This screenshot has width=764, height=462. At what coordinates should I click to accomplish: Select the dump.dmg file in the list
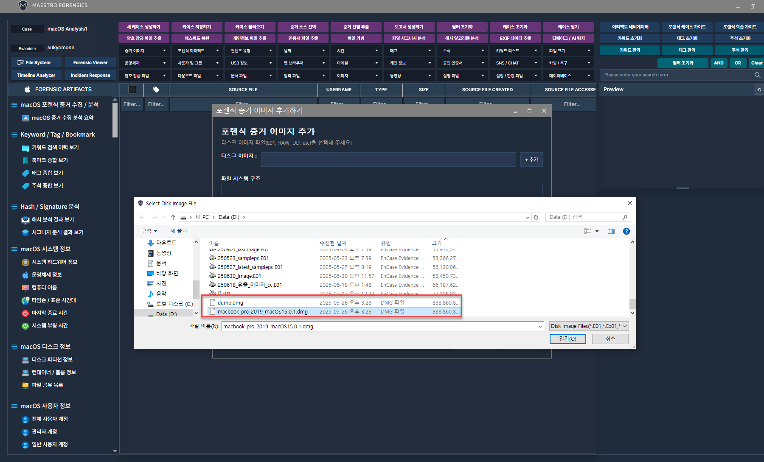pyautogui.click(x=230, y=303)
